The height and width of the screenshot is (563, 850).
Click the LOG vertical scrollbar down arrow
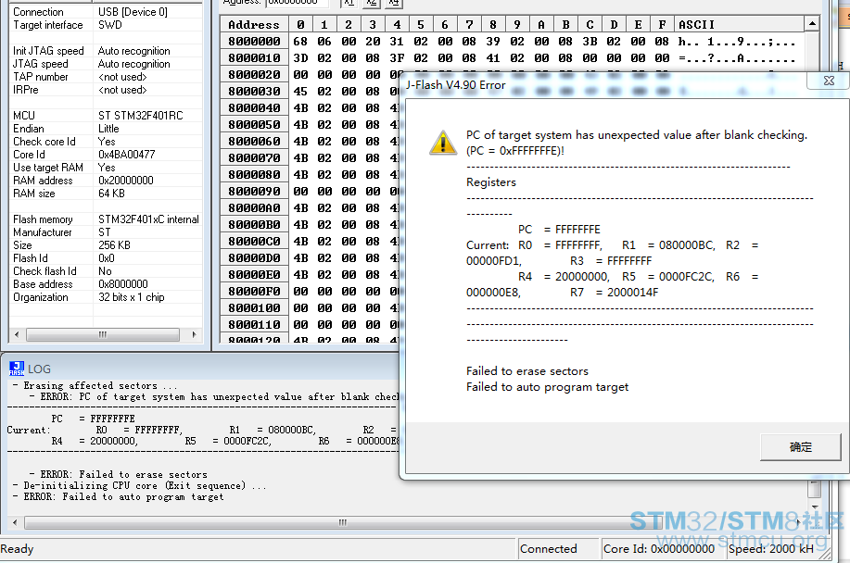coord(814,507)
